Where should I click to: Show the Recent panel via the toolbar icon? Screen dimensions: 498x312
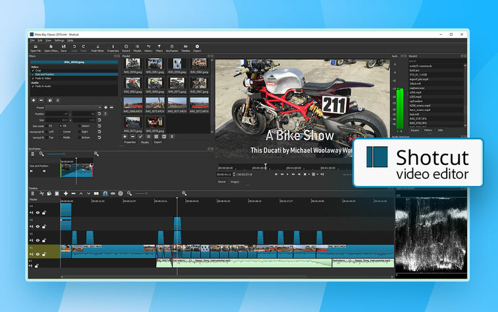coord(126,48)
